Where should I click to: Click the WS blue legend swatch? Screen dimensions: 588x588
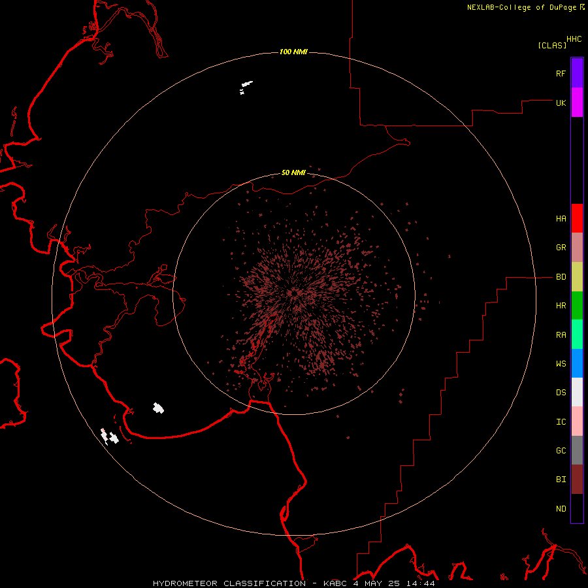(577, 363)
